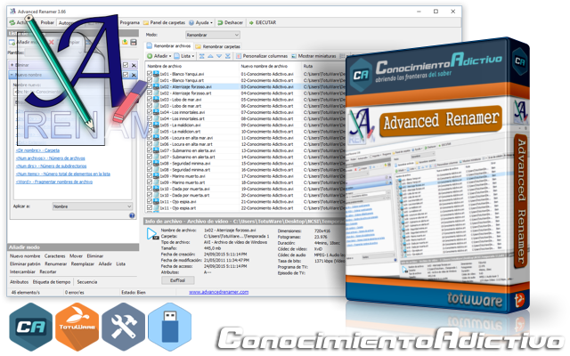Click the move down triangle icon

219,56
